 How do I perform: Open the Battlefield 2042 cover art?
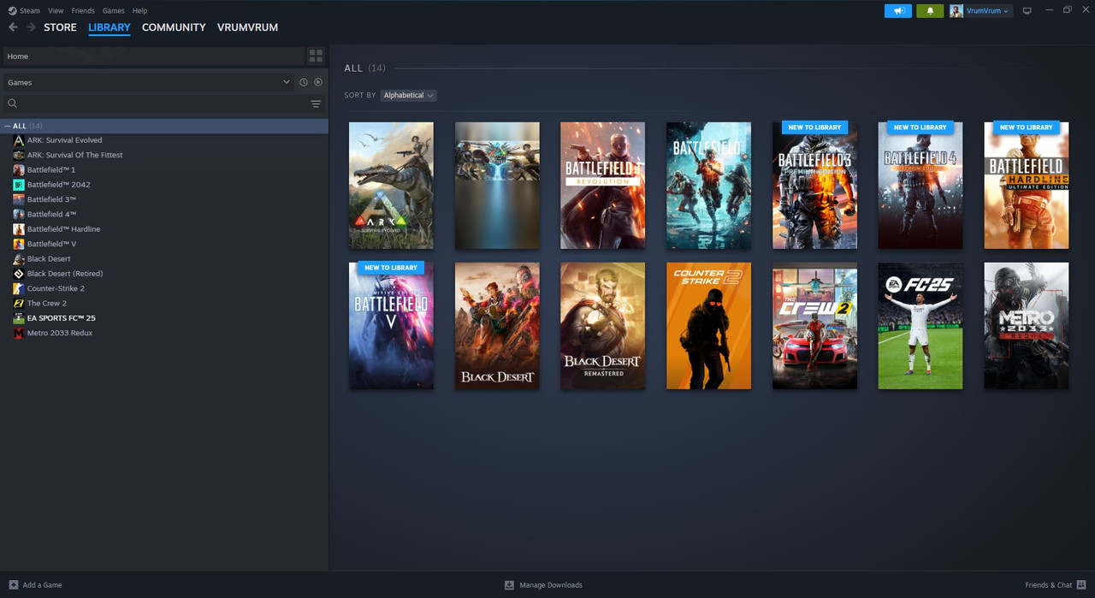[708, 186]
